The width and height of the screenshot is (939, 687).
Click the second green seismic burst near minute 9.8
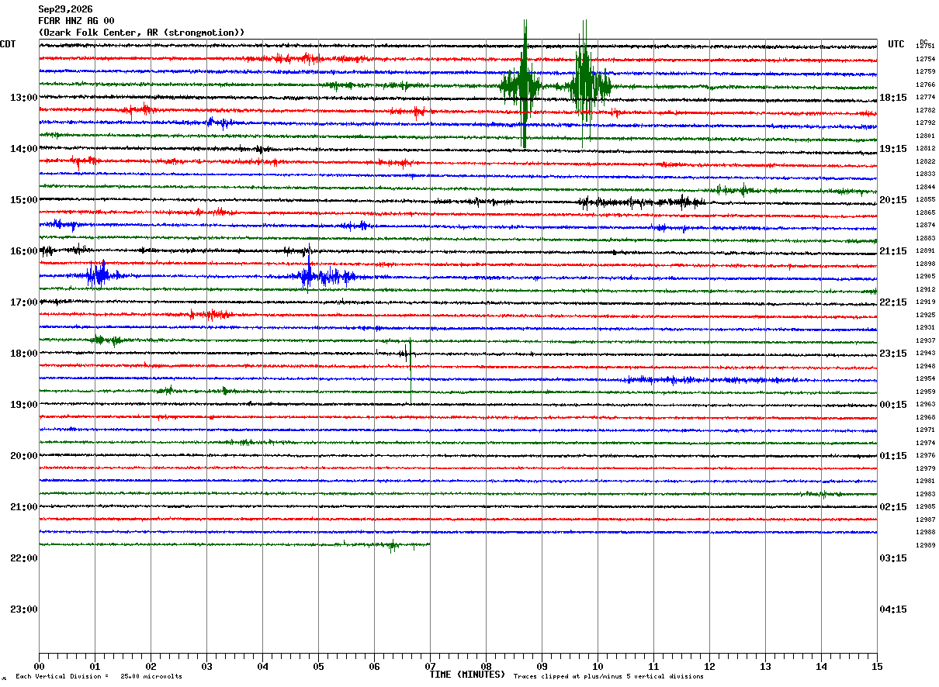tap(589, 84)
